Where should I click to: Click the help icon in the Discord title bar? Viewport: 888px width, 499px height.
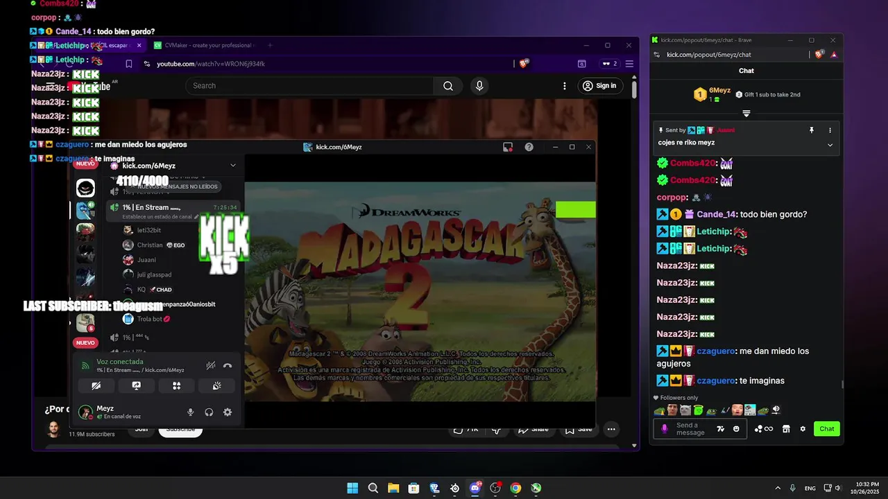(x=529, y=147)
